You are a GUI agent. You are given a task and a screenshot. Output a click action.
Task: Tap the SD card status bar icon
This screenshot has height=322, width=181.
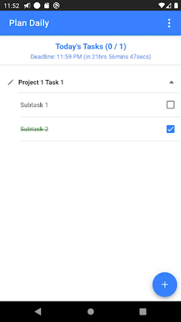[47, 5]
